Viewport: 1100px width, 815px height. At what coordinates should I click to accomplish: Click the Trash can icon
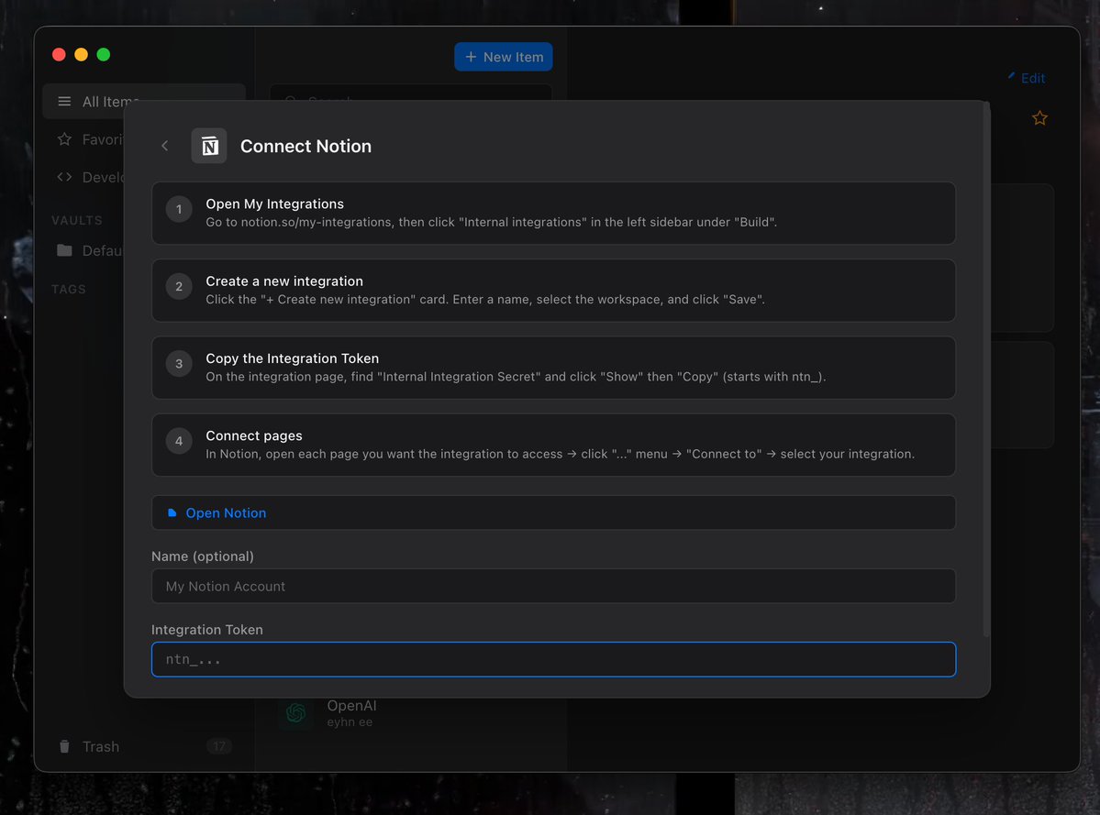(x=64, y=746)
